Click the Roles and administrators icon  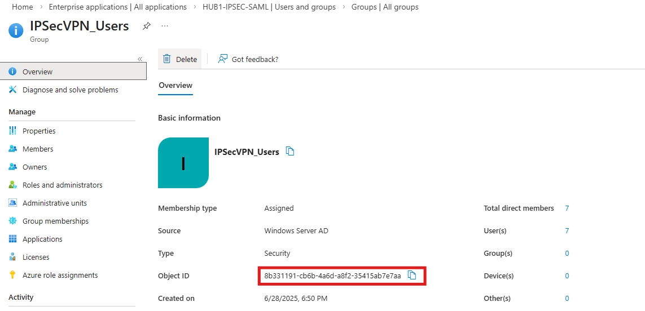(13, 185)
